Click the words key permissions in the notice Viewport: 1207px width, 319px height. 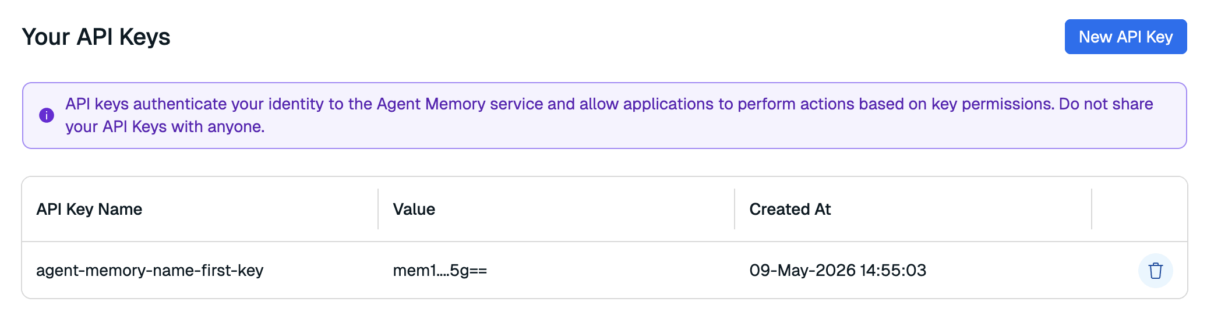993,104
